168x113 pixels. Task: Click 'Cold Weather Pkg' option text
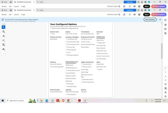click(x=72, y=39)
